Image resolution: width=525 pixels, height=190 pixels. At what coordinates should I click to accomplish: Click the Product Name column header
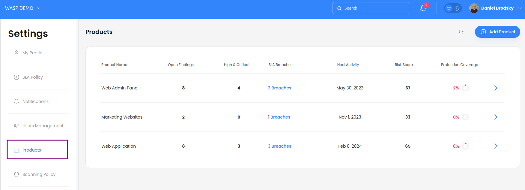pyautogui.click(x=114, y=65)
